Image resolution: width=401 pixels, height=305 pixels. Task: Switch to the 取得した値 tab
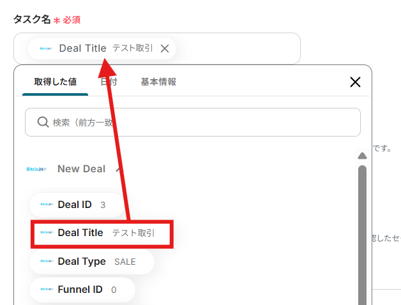coord(55,82)
